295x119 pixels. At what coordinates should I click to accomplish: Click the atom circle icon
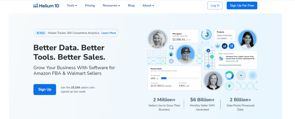click(232, 46)
